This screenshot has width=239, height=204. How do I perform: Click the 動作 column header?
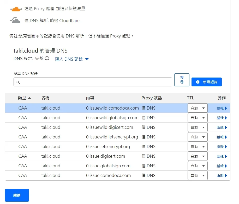(222, 98)
